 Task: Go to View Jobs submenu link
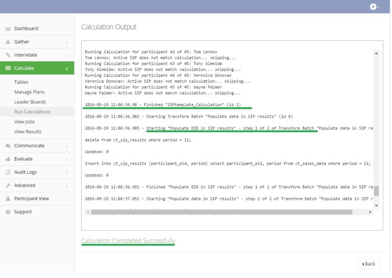pyautogui.click(x=24, y=122)
